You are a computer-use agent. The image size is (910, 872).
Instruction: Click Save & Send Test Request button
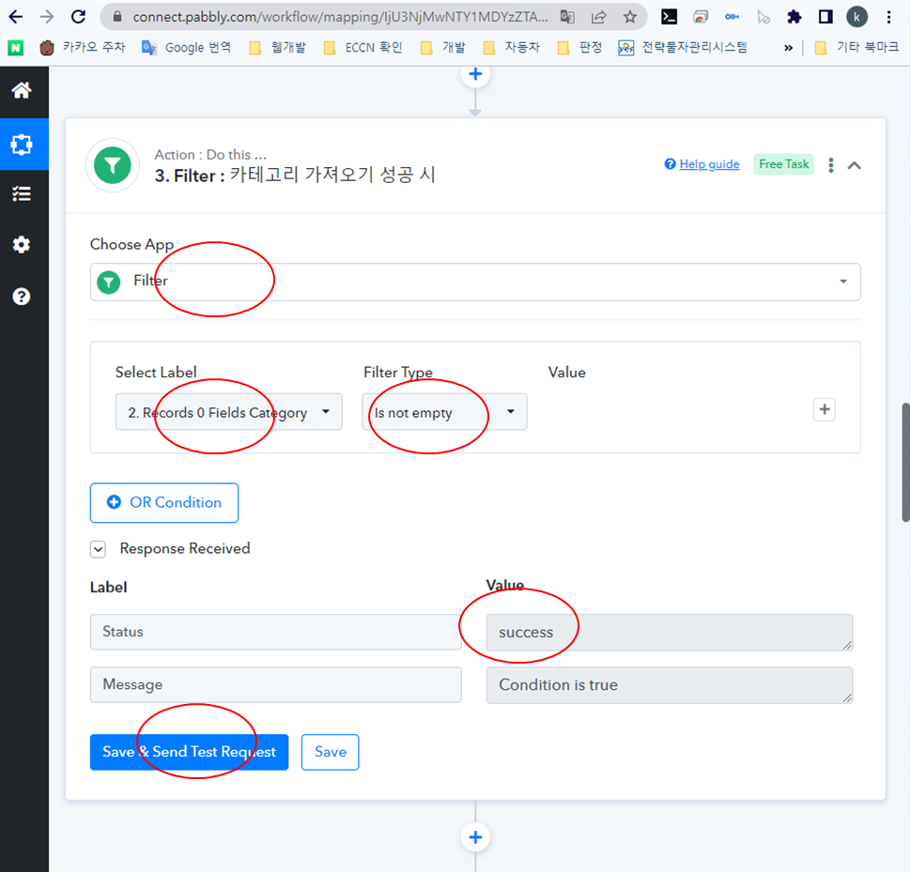189,752
